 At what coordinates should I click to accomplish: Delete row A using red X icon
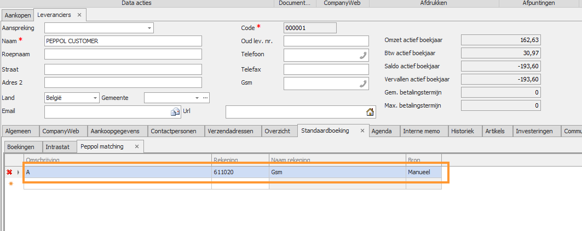[9, 172]
